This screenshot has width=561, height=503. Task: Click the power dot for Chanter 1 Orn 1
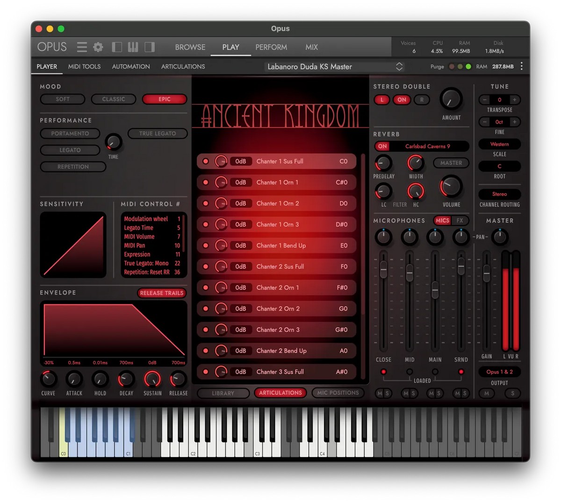[x=206, y=182]
